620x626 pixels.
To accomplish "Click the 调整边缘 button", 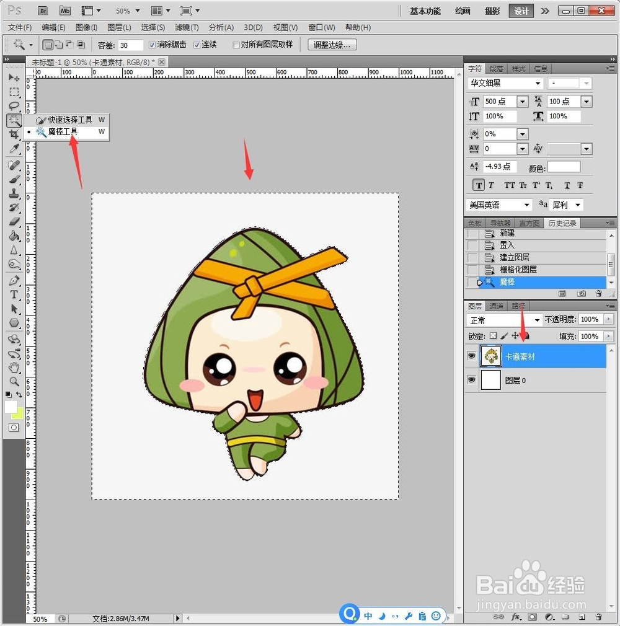I will [x=332, y=45].
